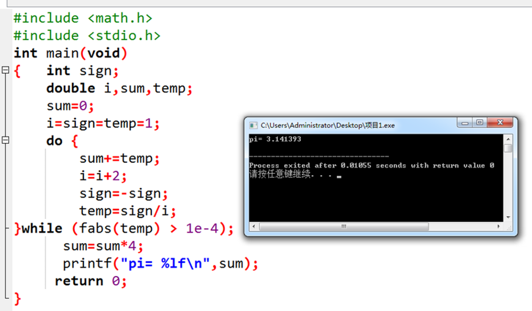Minimize the 项目1.exe console window

point(465,123)
